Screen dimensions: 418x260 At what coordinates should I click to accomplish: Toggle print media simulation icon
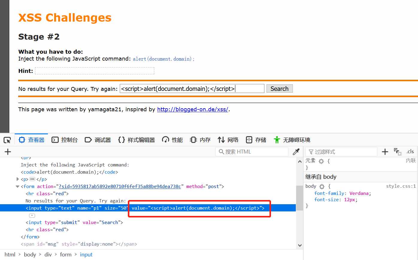[x=397, y=152]
